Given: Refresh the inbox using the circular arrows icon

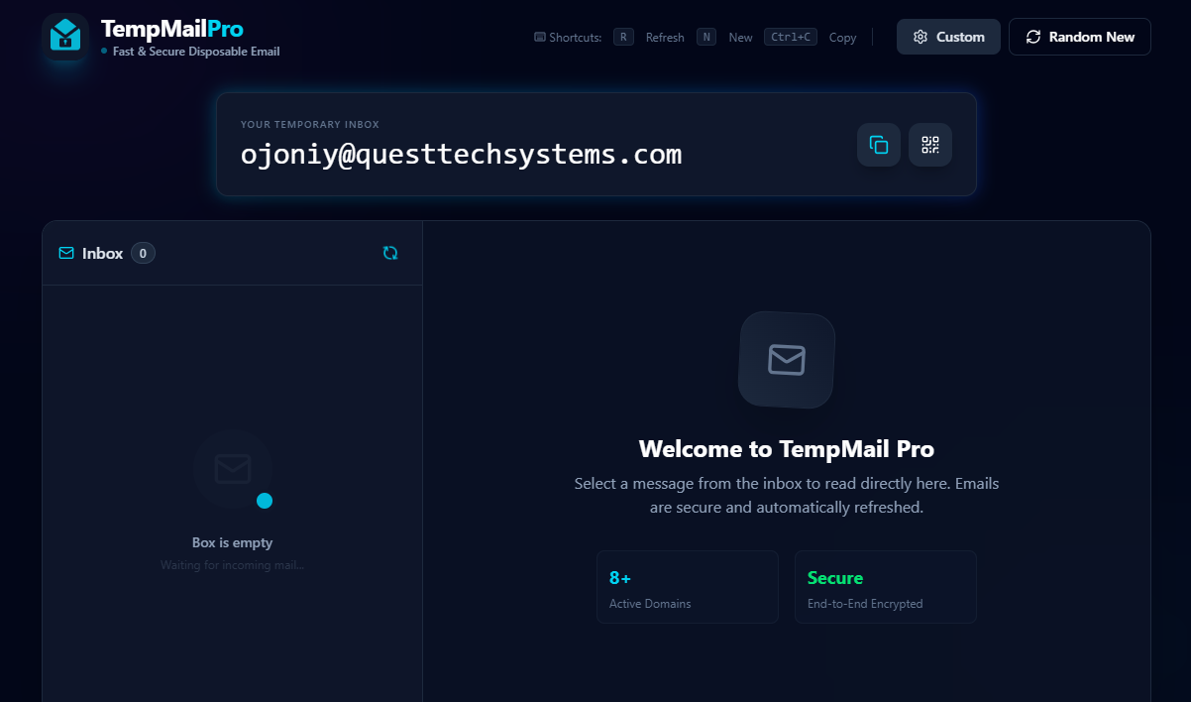Looking at the screenshot, I should pos(390,253).
